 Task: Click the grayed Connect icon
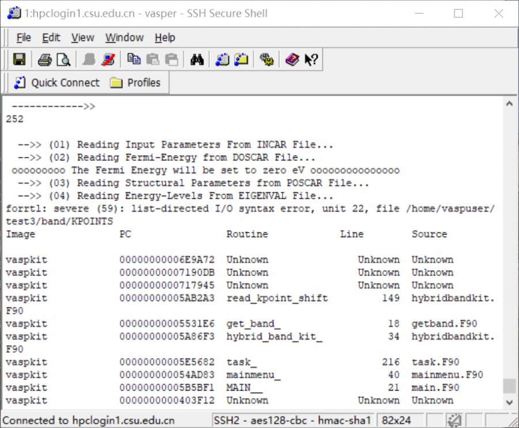click(89, 60)
